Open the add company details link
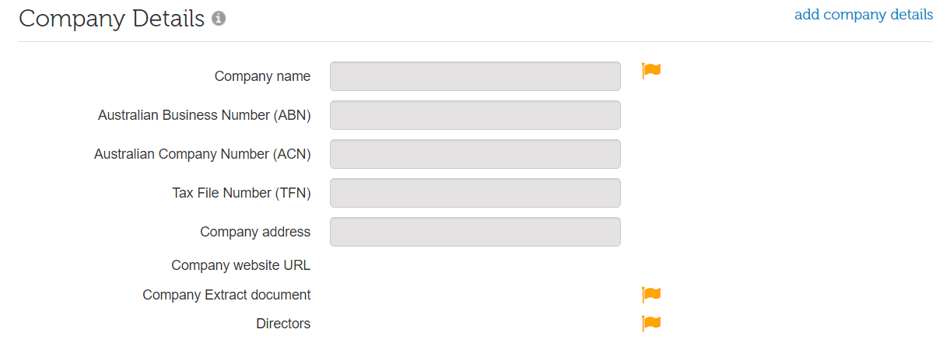The width and height of the screenshot is (947, 347). [863, 15]
